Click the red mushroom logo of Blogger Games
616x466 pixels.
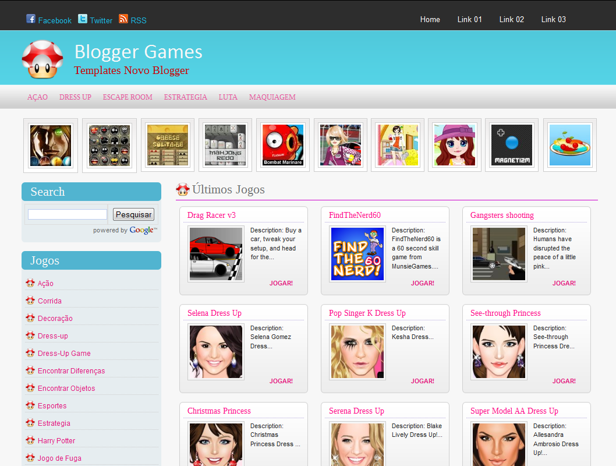pos(42,58)
